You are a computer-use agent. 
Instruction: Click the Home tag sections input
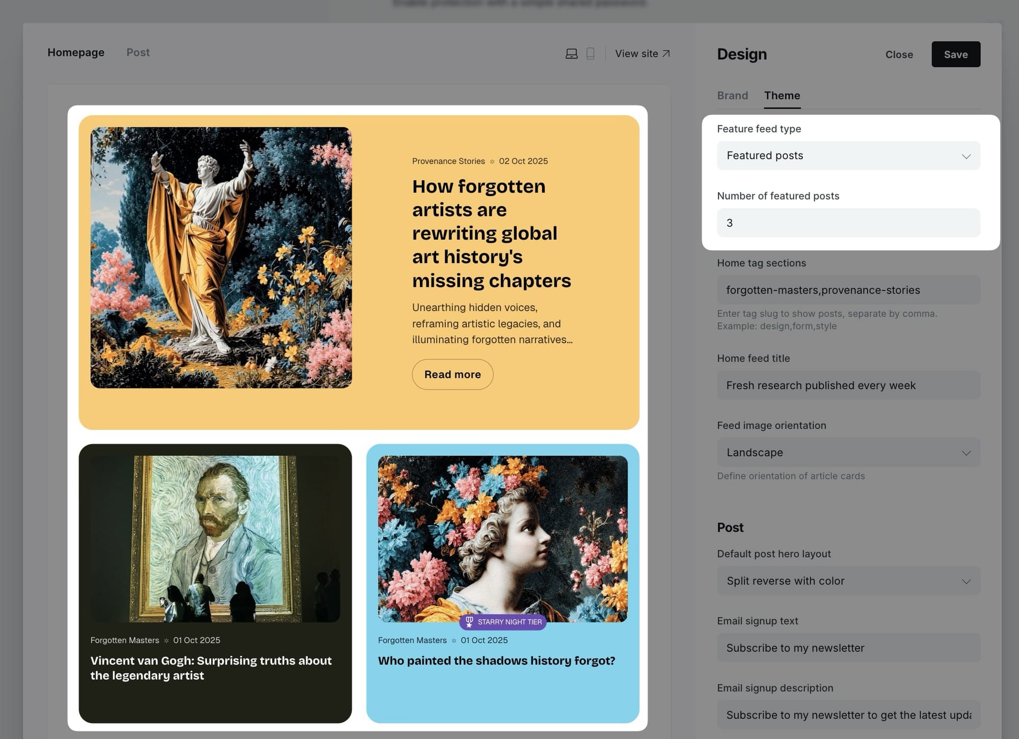(848, 289)
